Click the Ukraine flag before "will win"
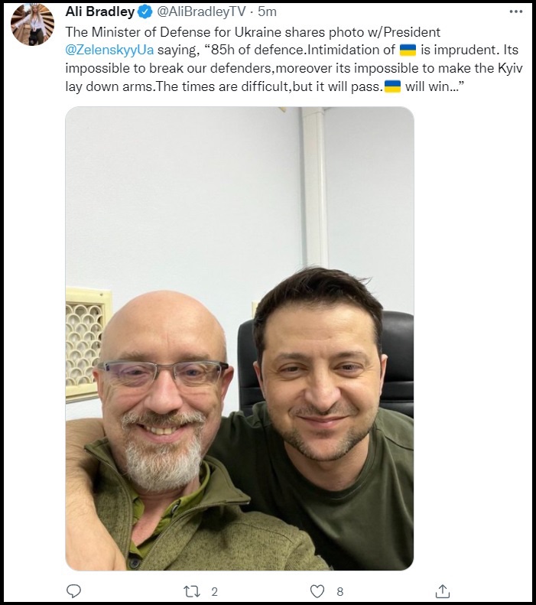Screen dimensions: 536x605 [x=392, y=86]
